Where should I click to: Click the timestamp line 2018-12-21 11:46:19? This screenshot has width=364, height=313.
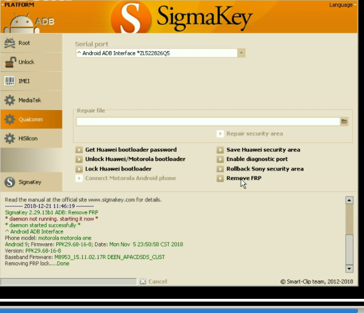(x=49, y=206)
